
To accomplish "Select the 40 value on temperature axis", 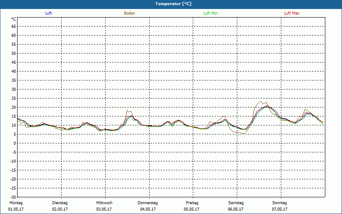I will point(14,71).
